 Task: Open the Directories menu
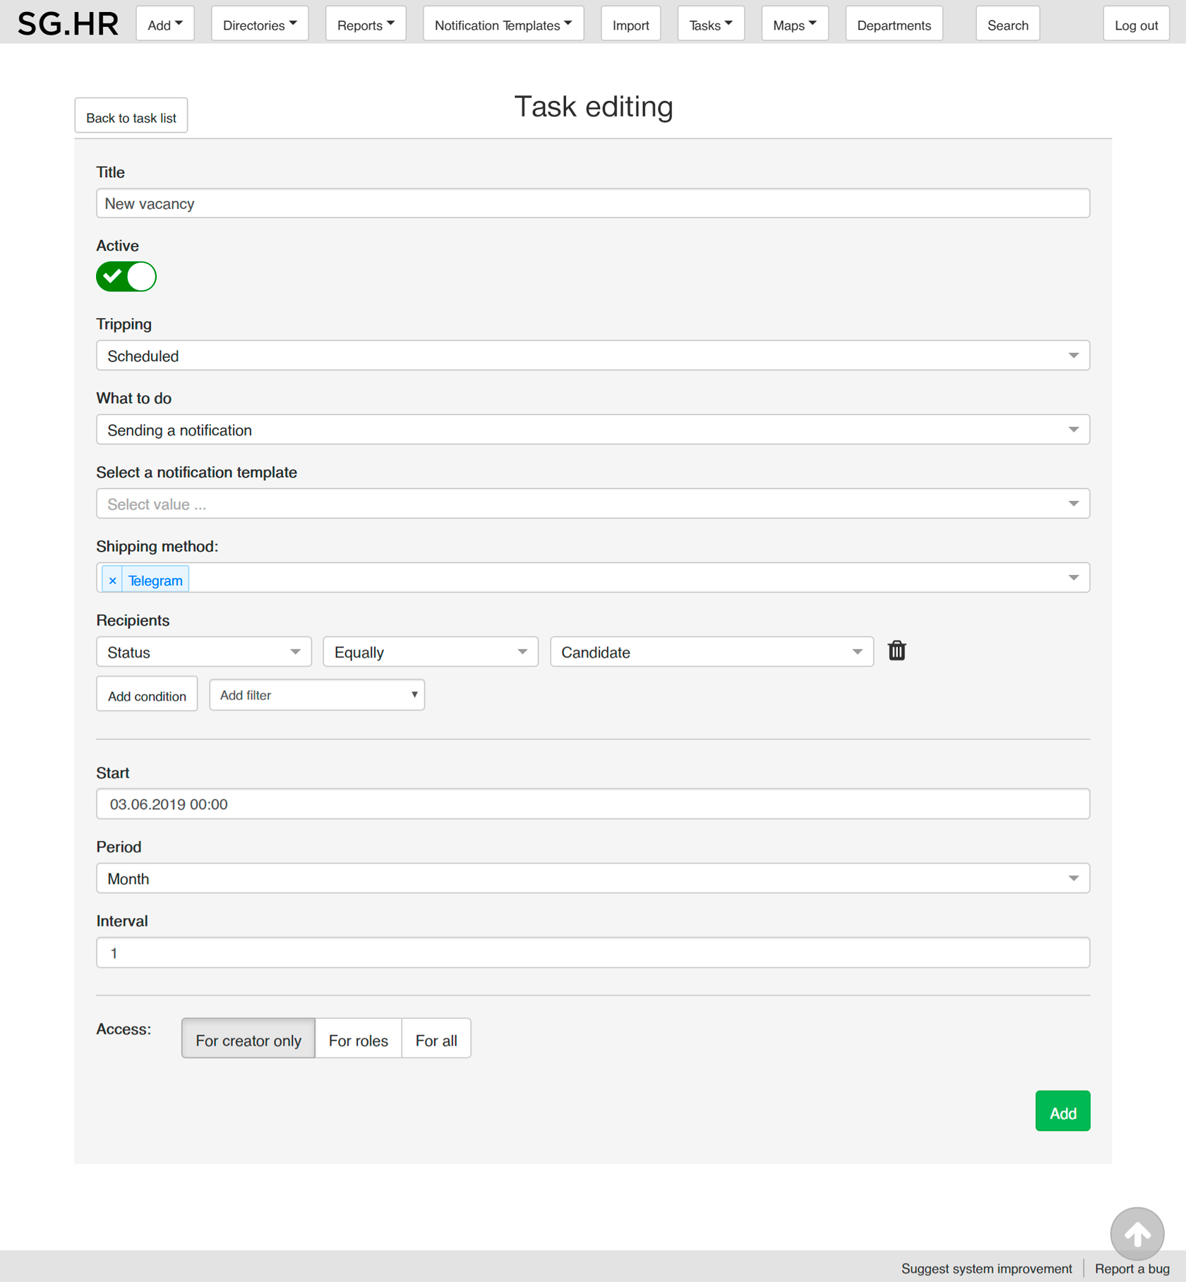259,25
